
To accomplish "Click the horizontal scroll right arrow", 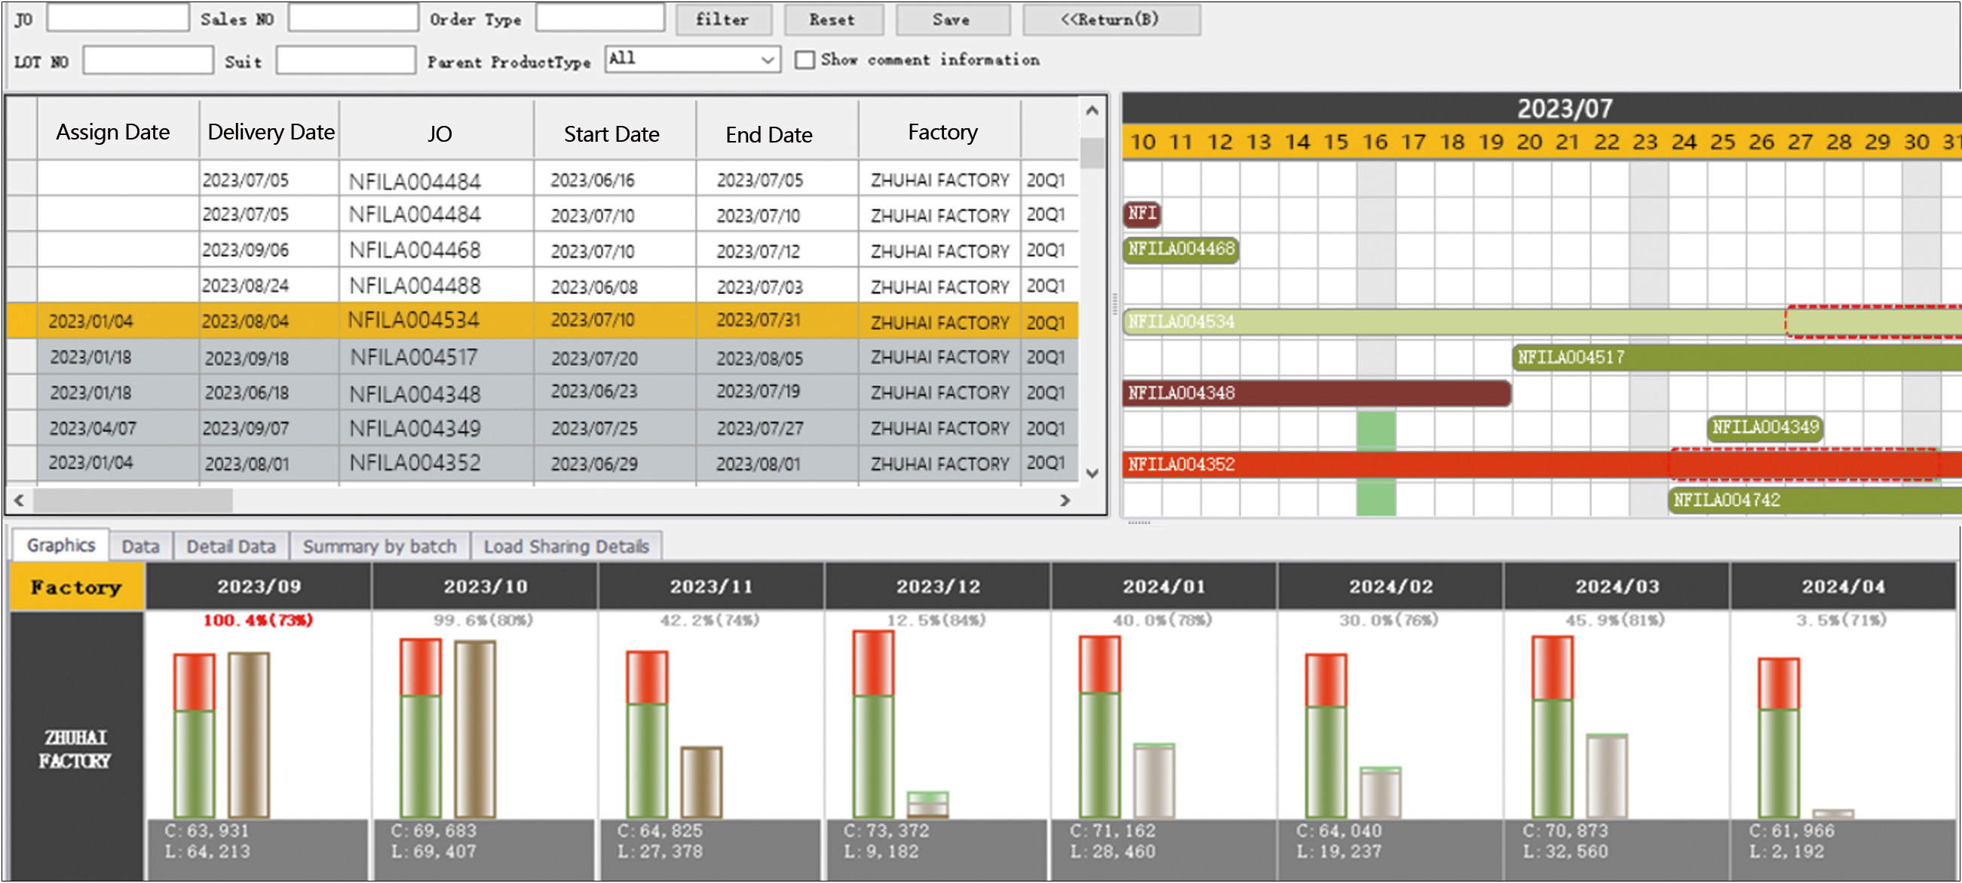I will coord(1065,501).
